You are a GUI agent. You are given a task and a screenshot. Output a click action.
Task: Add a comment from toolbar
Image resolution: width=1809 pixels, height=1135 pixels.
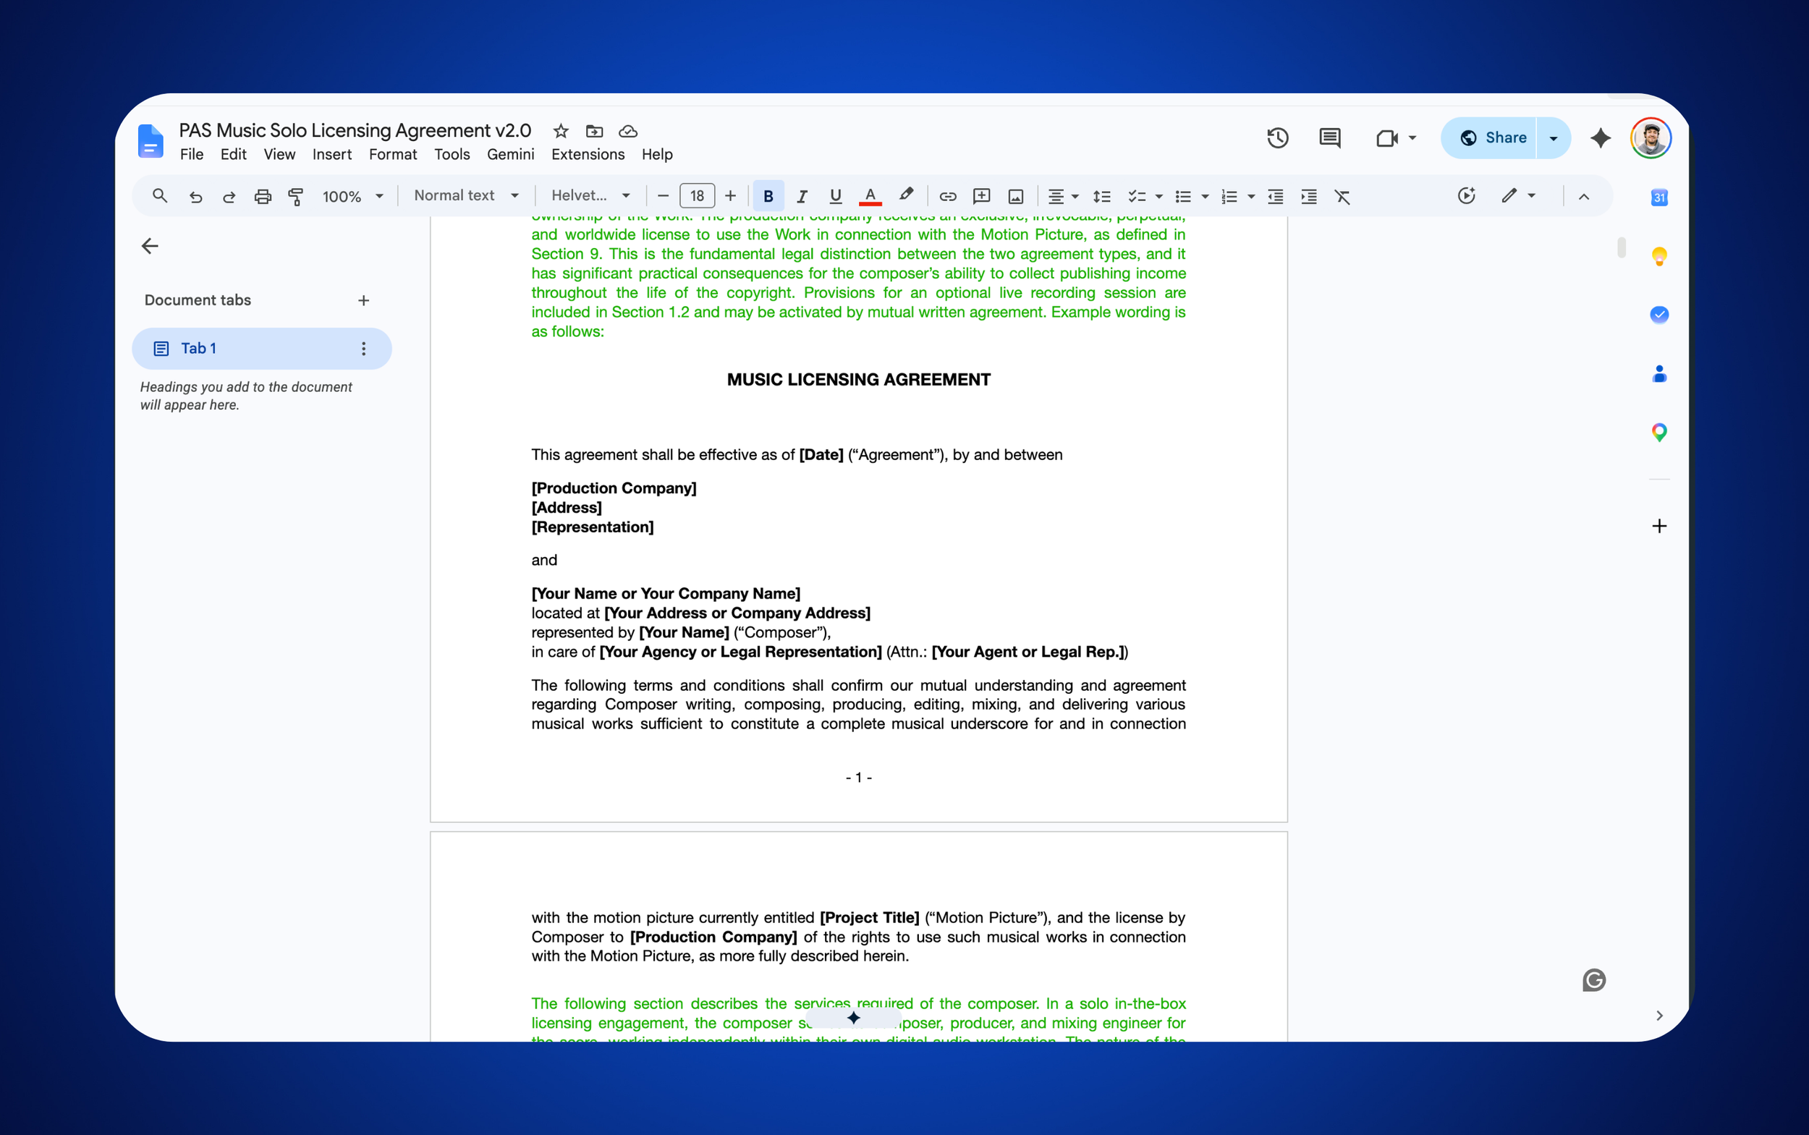pos(981,197)
